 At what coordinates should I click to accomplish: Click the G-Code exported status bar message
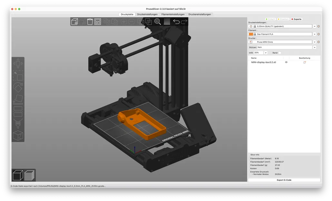pyautogui.click(x=58, y=186)
